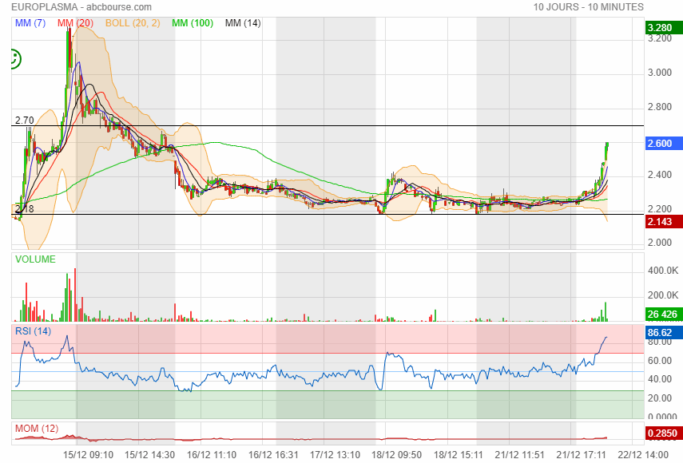Click the 22/12 14:00 time axis label
The height and width of the screenshot is (463, 683).
pyautogui.click(x=643, y=455)
